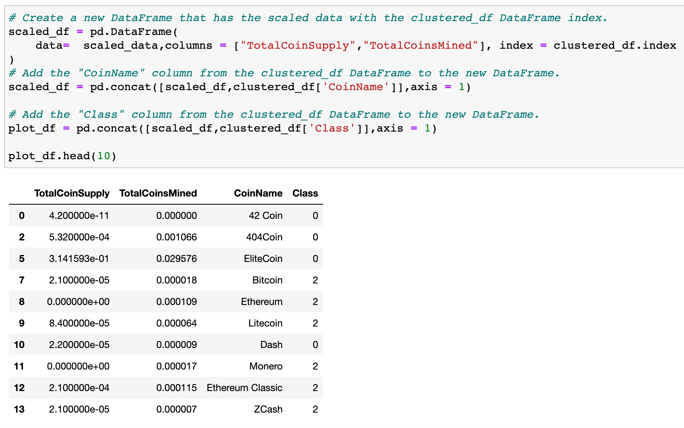684x428 pixels.
Task: Click the CoinName column header
Action: (258, 193)
